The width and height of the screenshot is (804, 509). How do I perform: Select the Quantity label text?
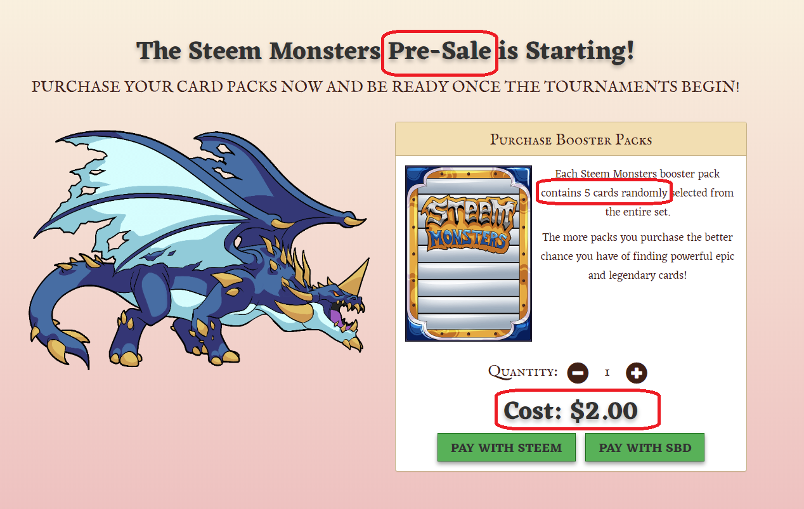tap(522, 371)
